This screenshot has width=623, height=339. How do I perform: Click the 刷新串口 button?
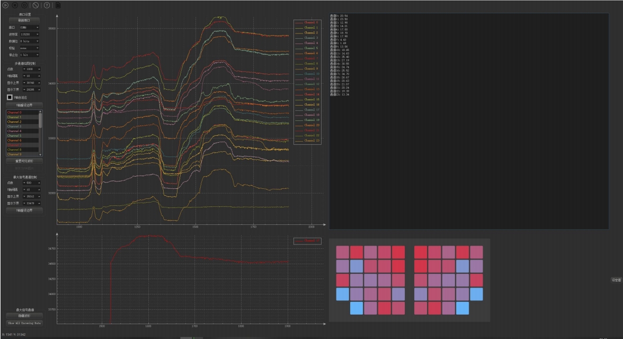pos(24,20)
